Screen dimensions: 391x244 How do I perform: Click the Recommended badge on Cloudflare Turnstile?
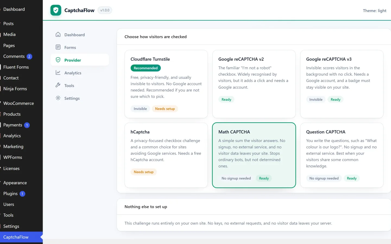tap(146, 68)
